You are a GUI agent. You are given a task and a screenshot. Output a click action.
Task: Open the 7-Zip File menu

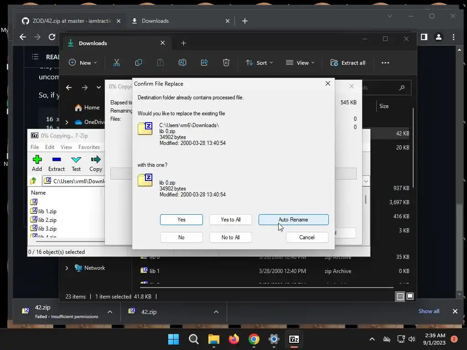coord(35,147)
